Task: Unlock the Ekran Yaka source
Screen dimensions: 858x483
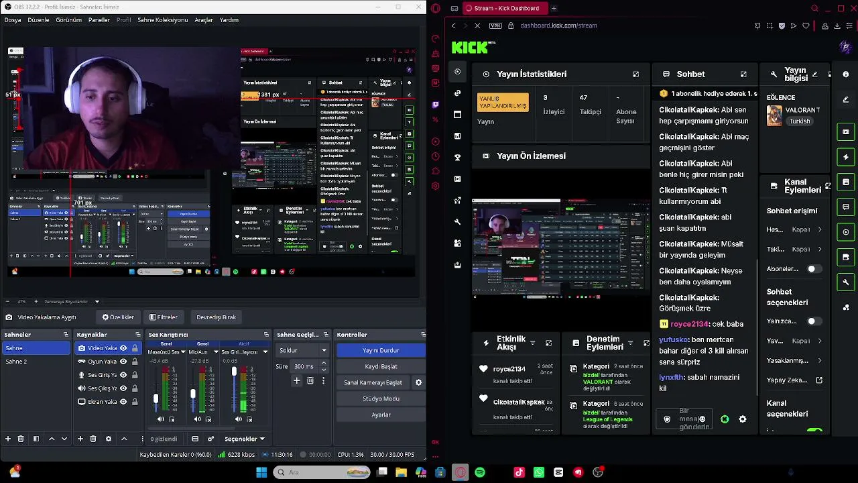Action: (x=135, y=402)
